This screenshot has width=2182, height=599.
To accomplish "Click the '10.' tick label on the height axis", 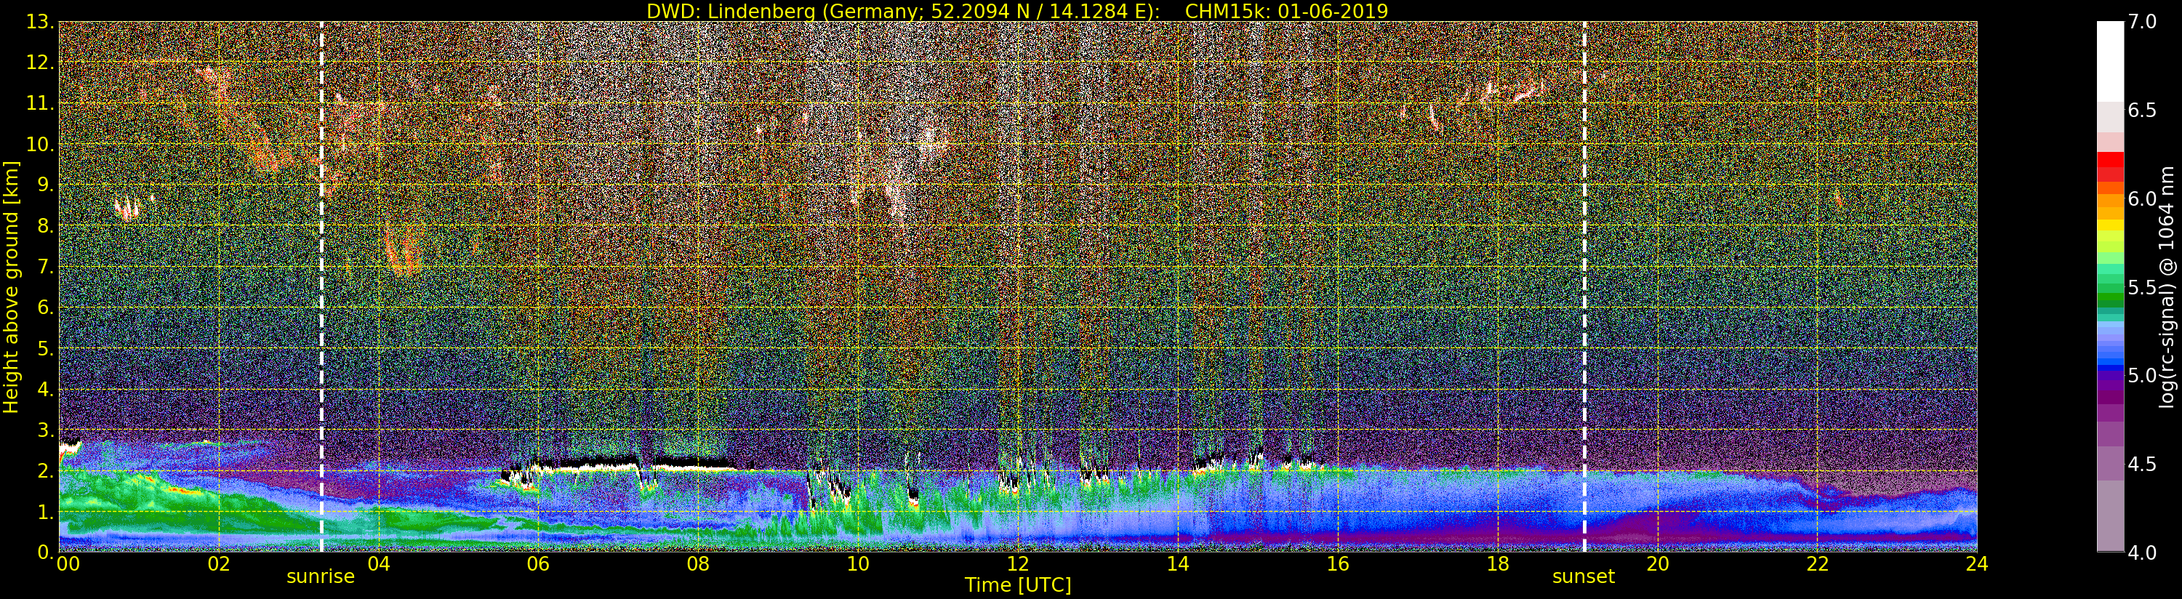I will (x=40, y=144).
